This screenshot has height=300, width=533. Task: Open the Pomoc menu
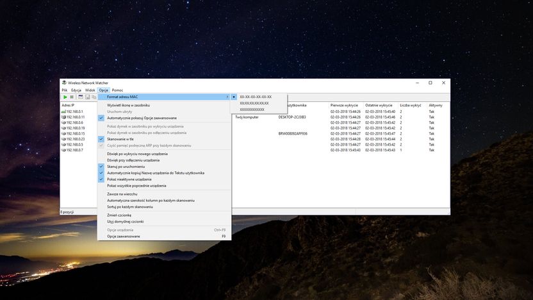118,90
